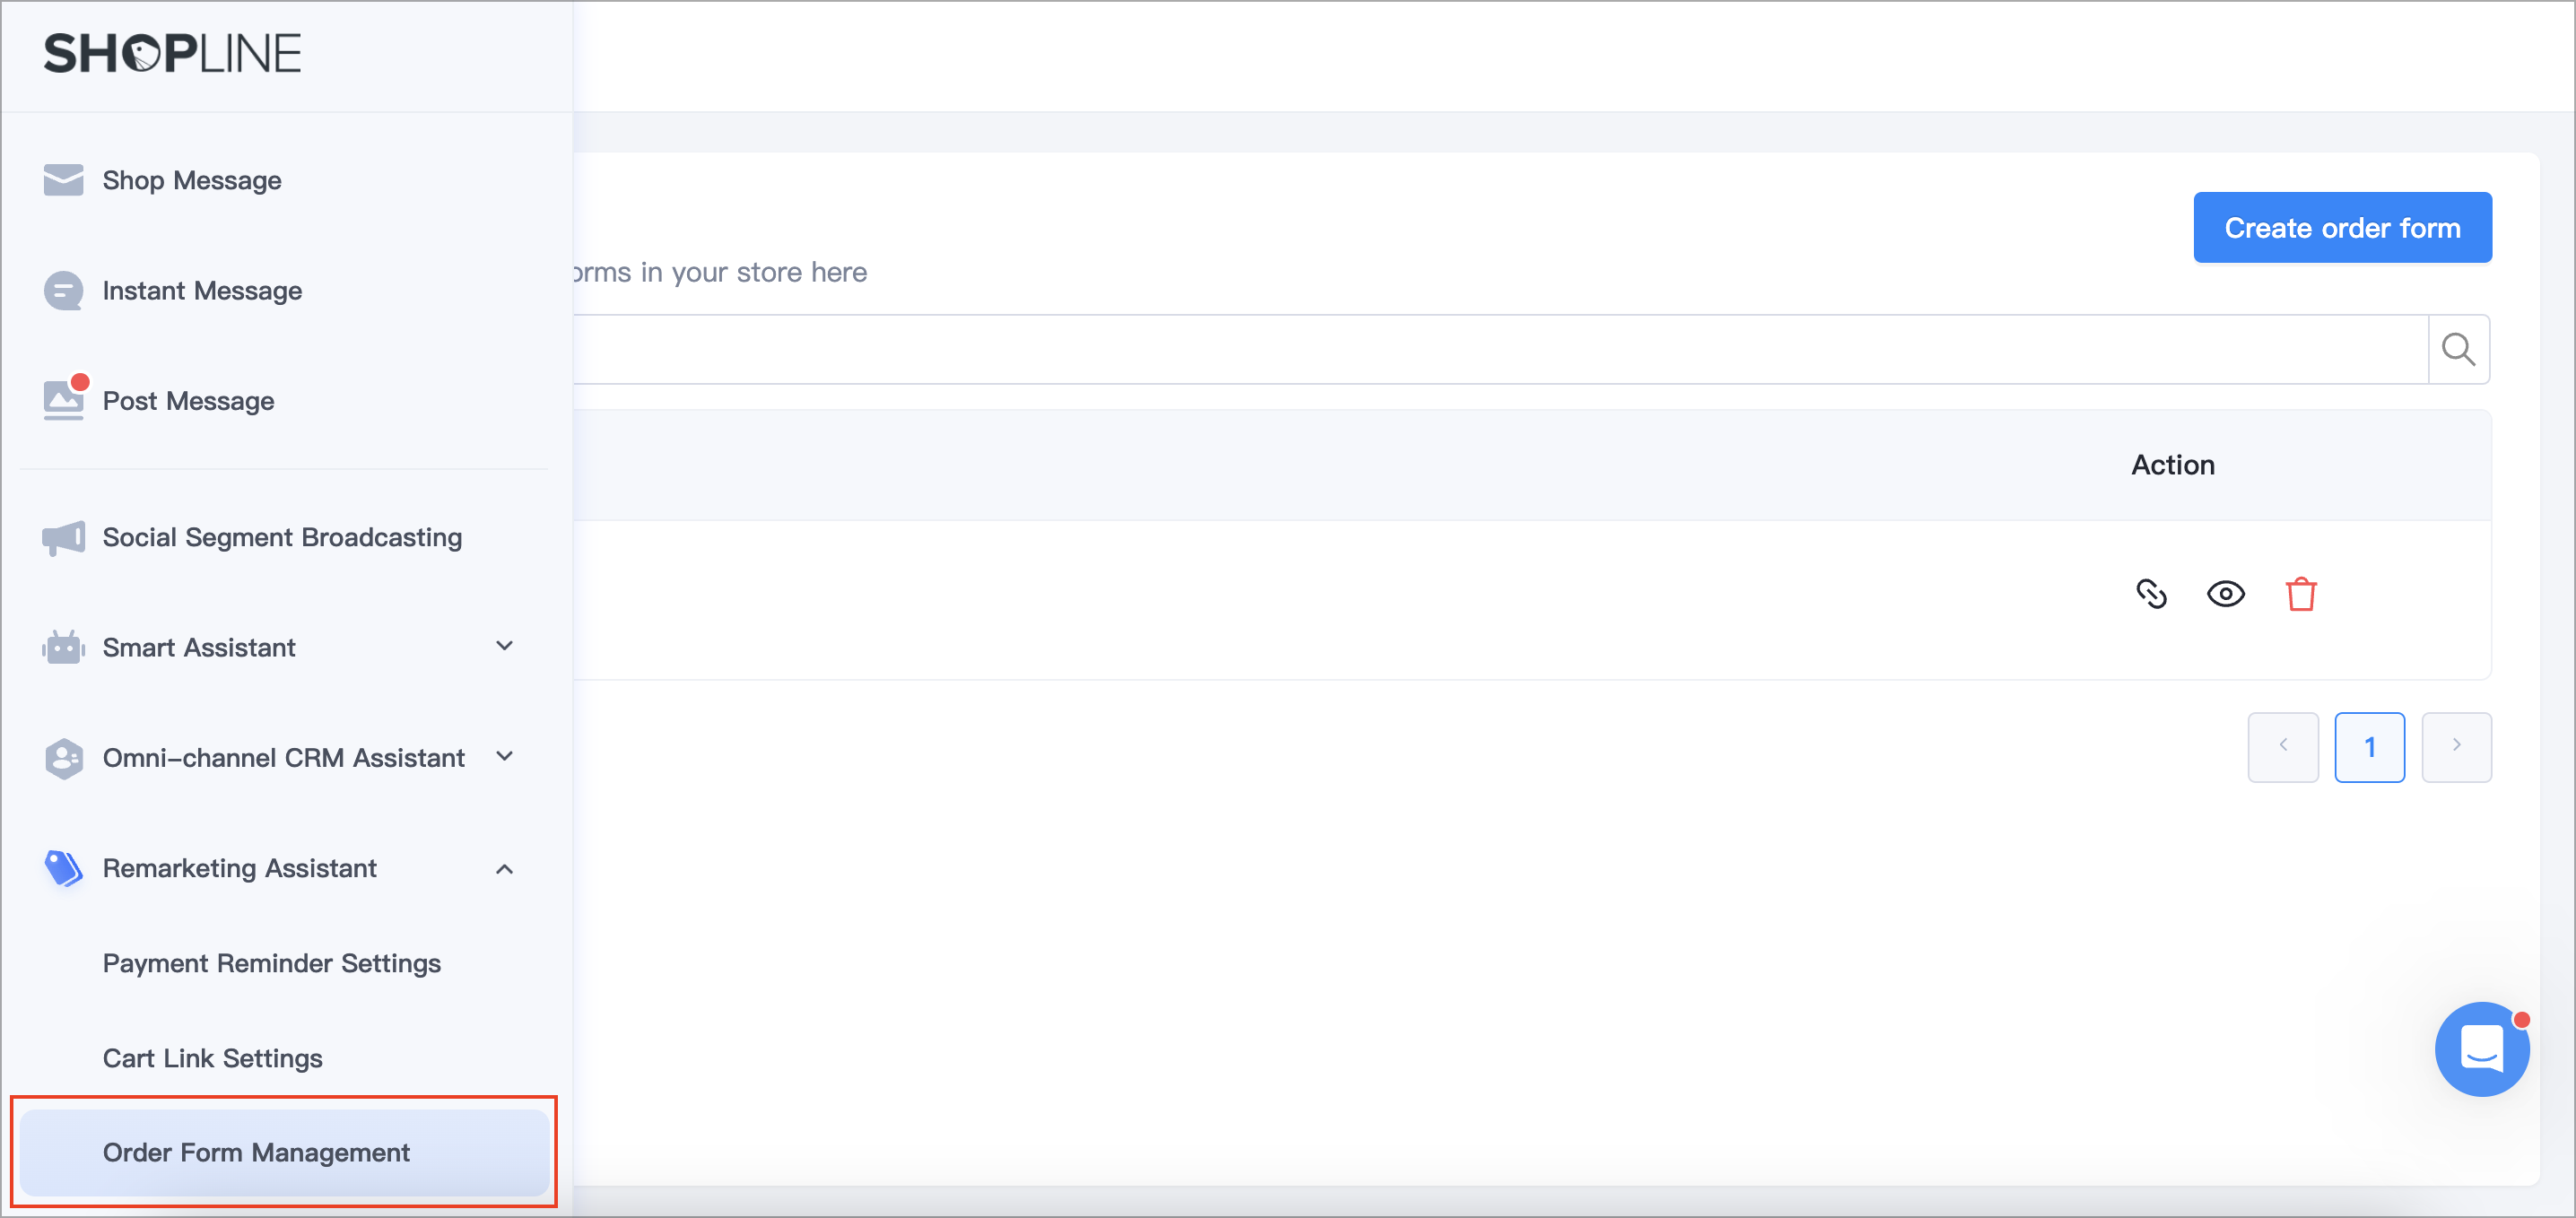
Task: Go to next page with arrow button
Action: coord(2457,747)
